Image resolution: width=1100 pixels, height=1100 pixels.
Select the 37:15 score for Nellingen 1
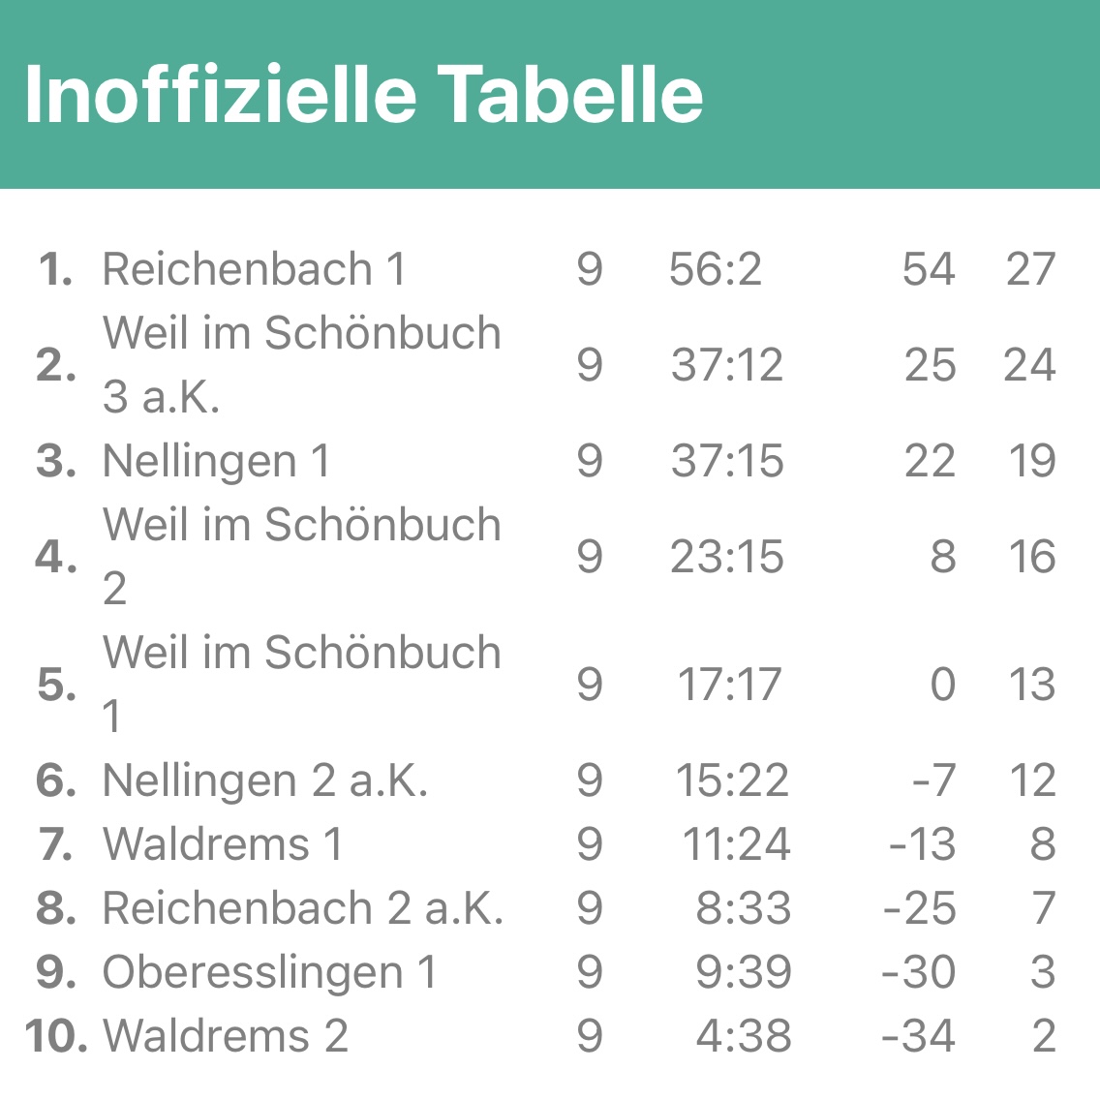tap(727, 461)
